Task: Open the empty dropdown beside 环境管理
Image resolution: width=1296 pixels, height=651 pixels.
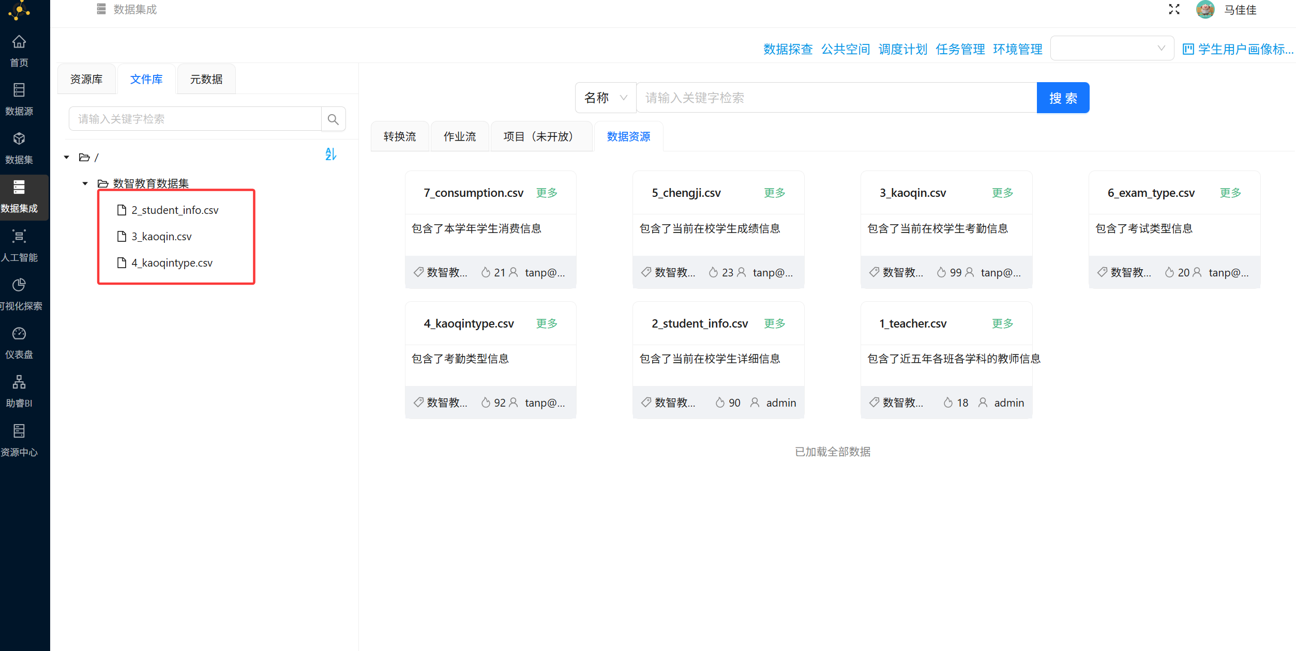Action: 1112,48
